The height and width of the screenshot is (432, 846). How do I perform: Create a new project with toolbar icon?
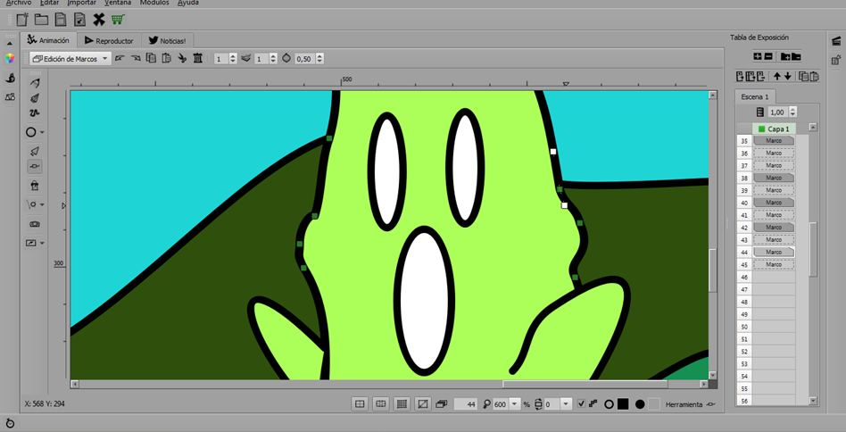(x=22, y=20)
